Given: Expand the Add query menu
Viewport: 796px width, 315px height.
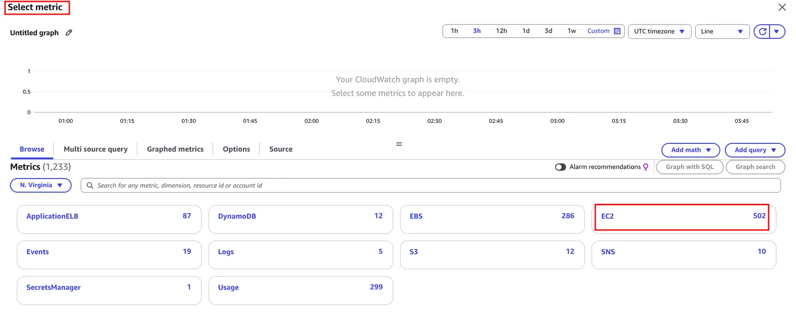Looking at the screenshot, I should [755, 150].
